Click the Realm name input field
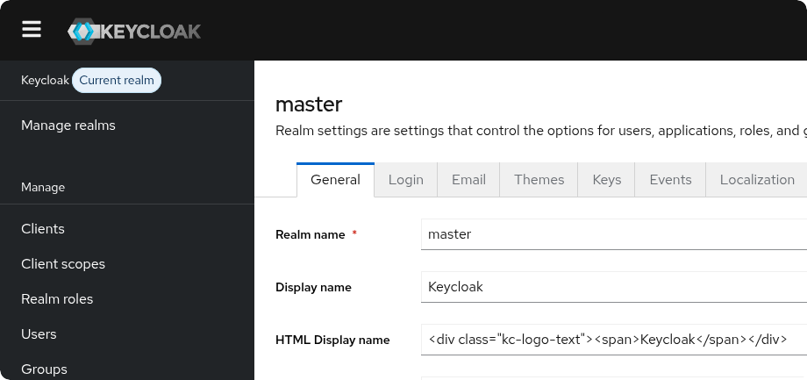Screen dimensions: 807x380 [612, 234]
